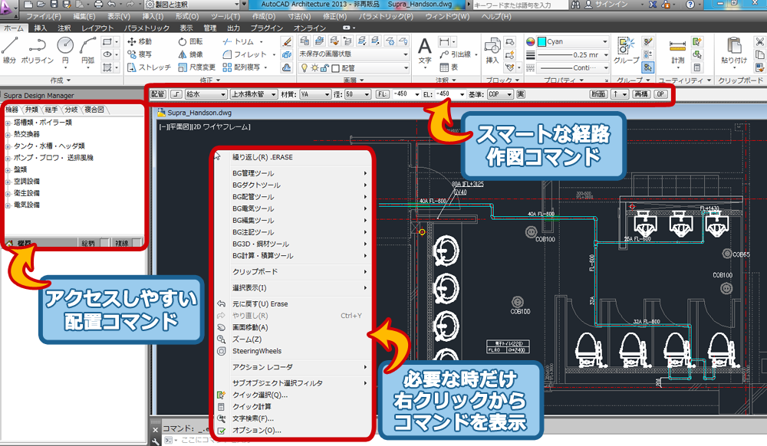Select the 線分 (Line) drawing tool
Image resolution: width=767 pixels, height=446 pixels.
[10, 51]
